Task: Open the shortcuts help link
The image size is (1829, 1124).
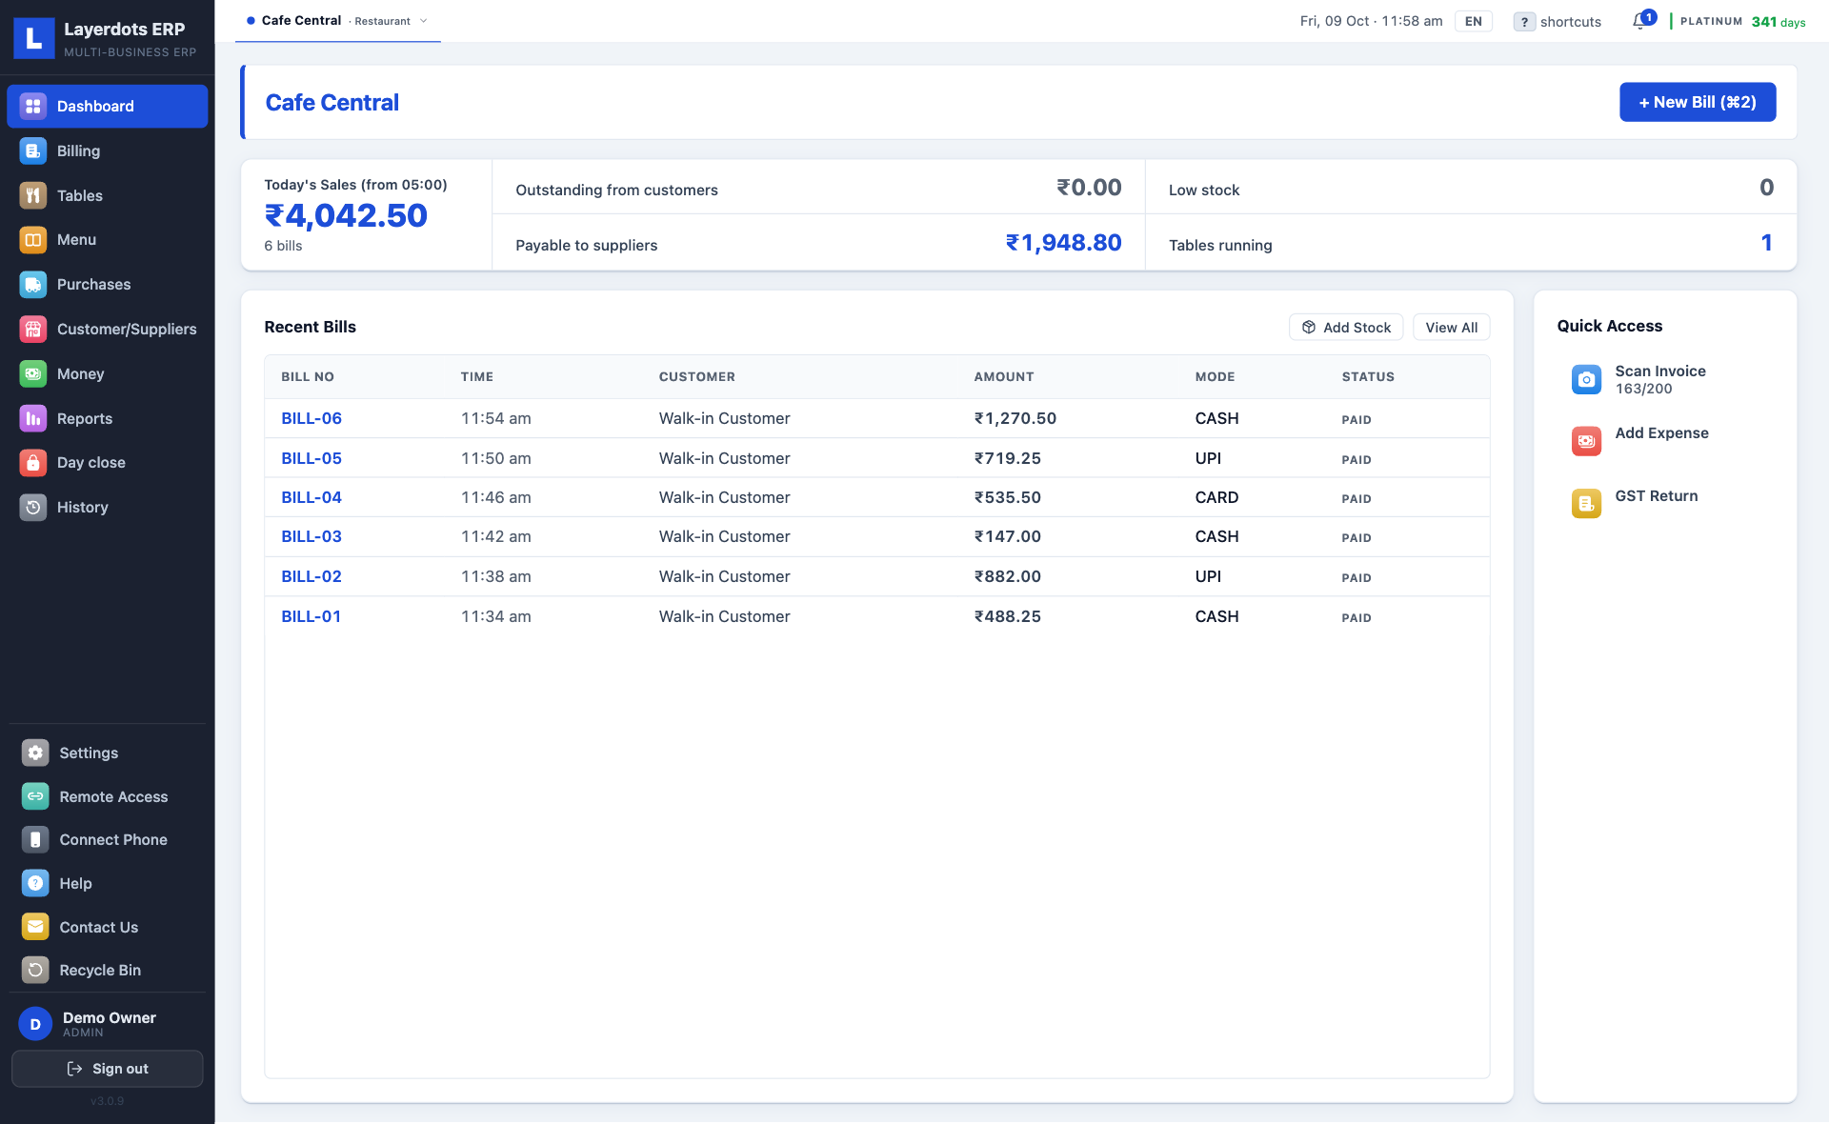Action: pyautogui.click(x=1558, y=21)
